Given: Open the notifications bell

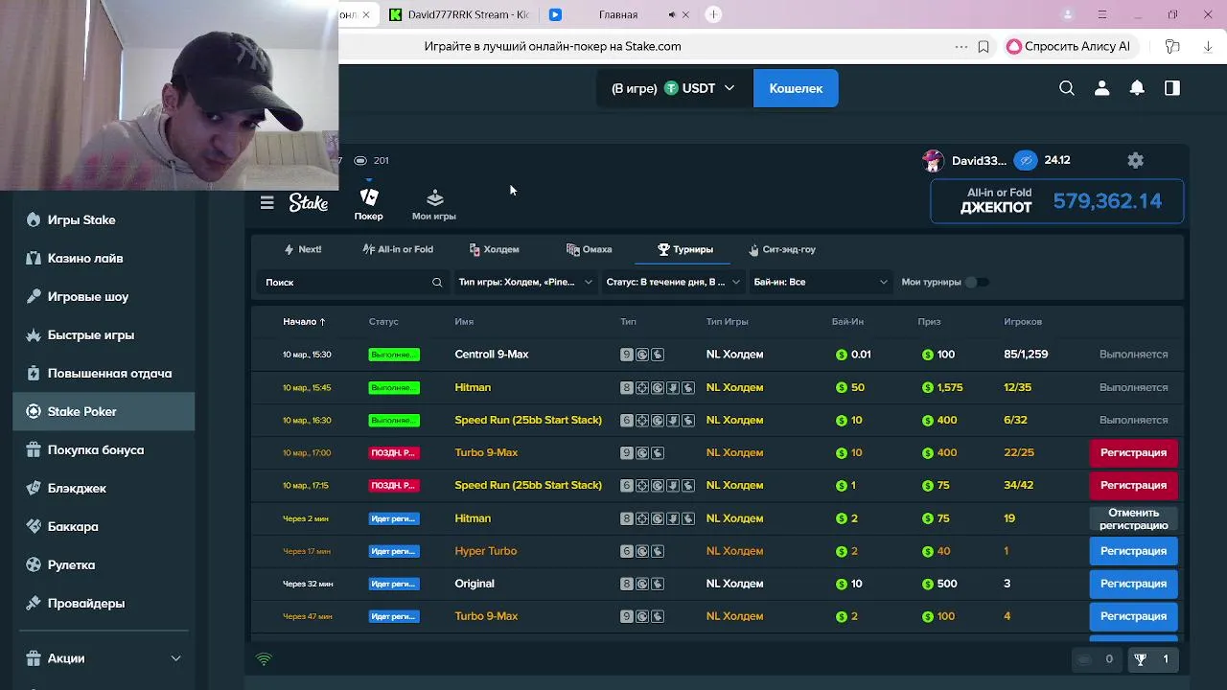Looking at the screenshot, I should (1137, 88).
